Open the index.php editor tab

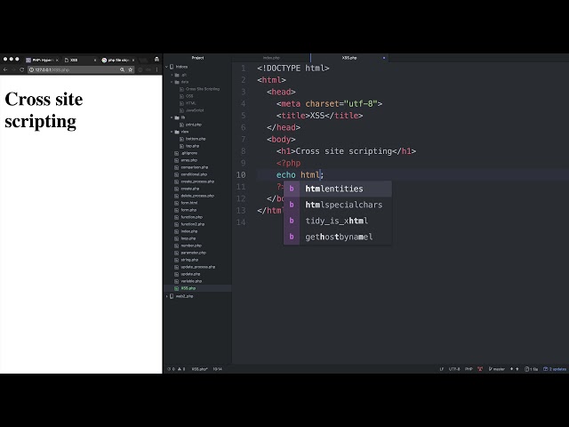tap(271, 58)
